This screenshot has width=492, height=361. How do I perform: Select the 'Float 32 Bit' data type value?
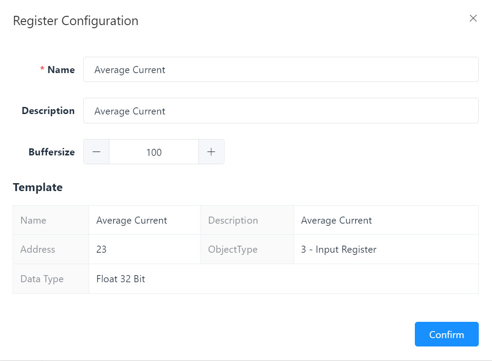(x=121, y=279)
